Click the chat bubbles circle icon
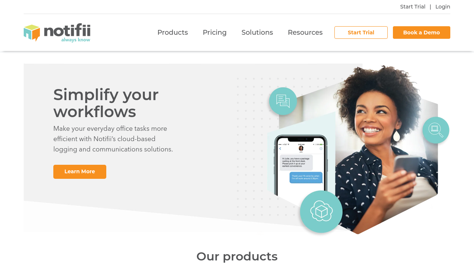Image resolution: width=474 pixels, height=266 pixels. pos(283,101)
